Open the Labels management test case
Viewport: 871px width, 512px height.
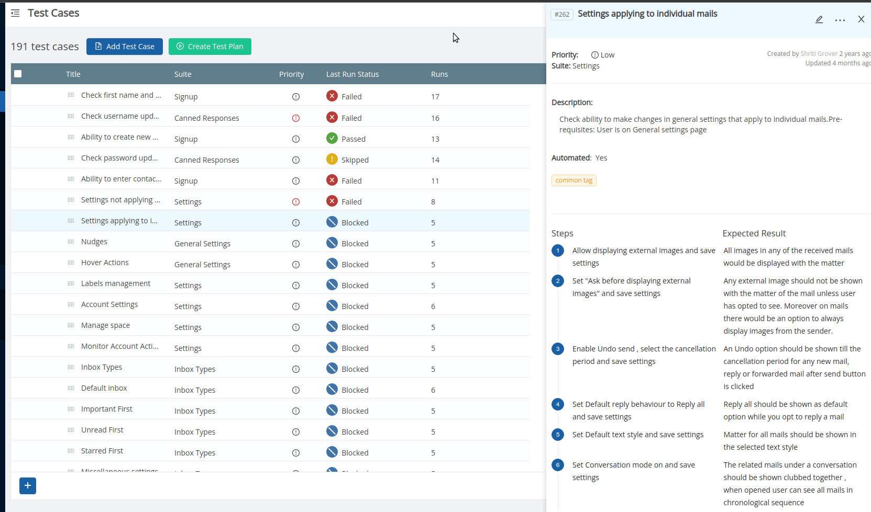116,283
